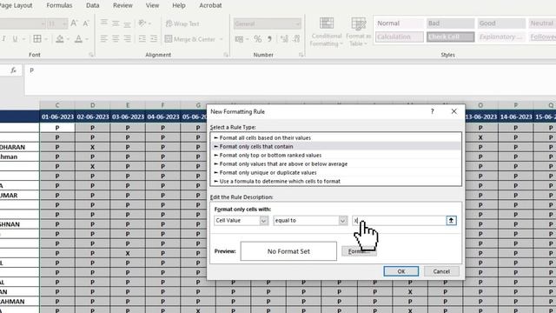This screenshot has height=313, width=556.
Task: Click the formula bar showing P
Action: click(x=290, y=80)
